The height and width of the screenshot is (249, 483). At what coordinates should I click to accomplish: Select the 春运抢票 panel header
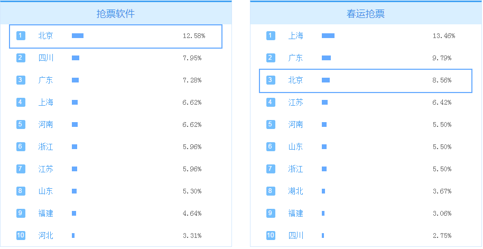366,14
